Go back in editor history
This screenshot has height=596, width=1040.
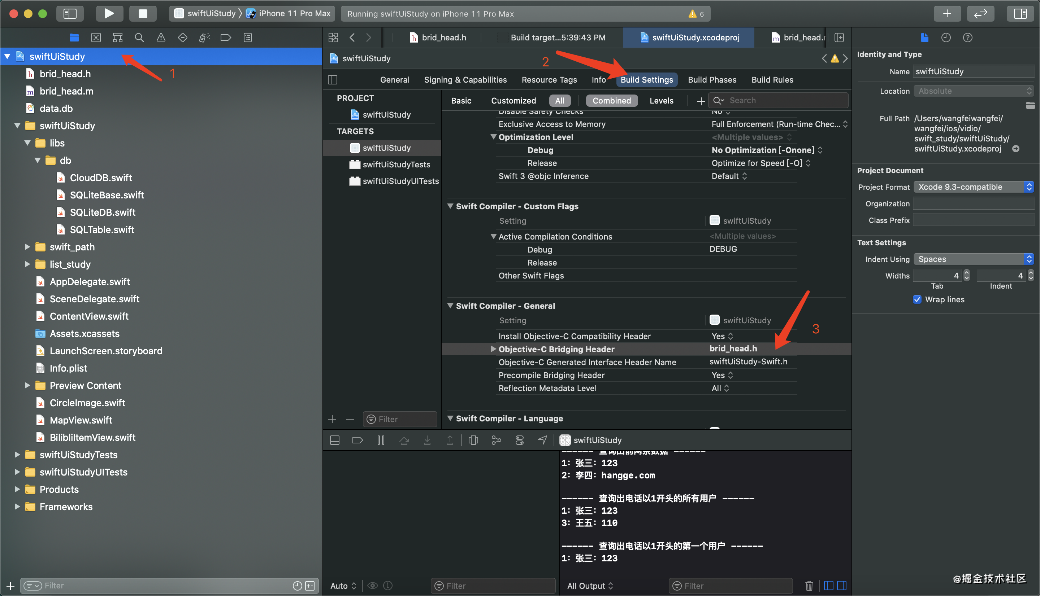pos(352,38)
